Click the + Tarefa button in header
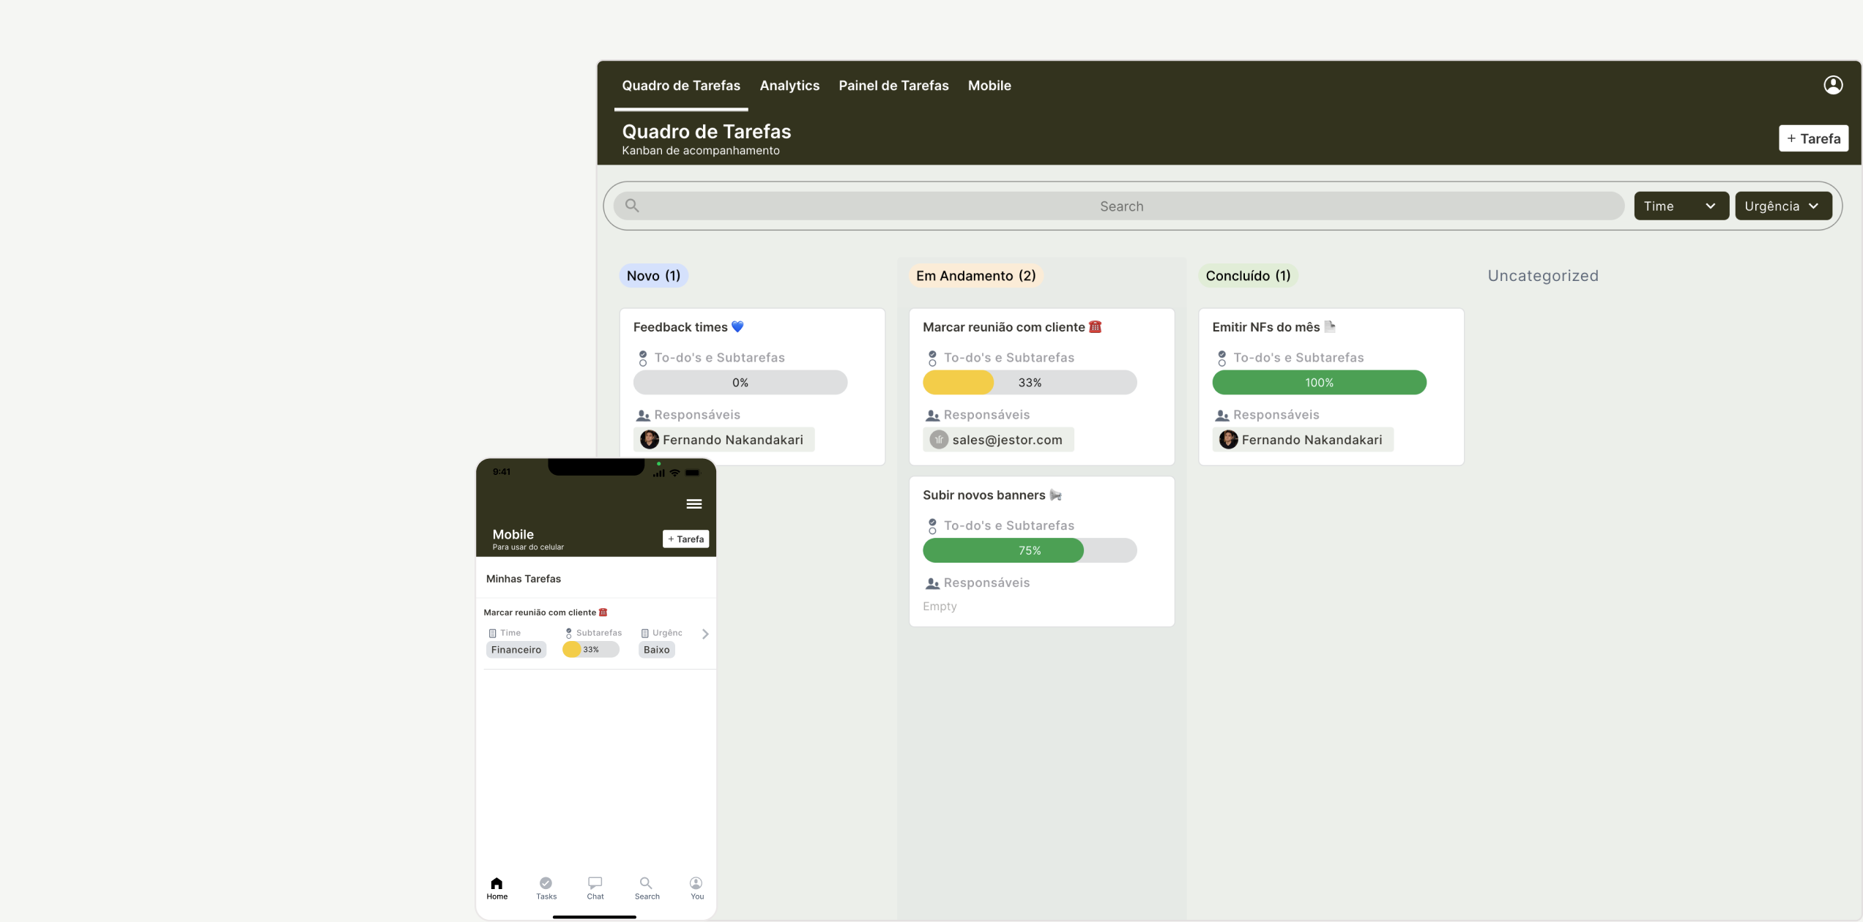 pyautogui.click(x=1812, y=138)
